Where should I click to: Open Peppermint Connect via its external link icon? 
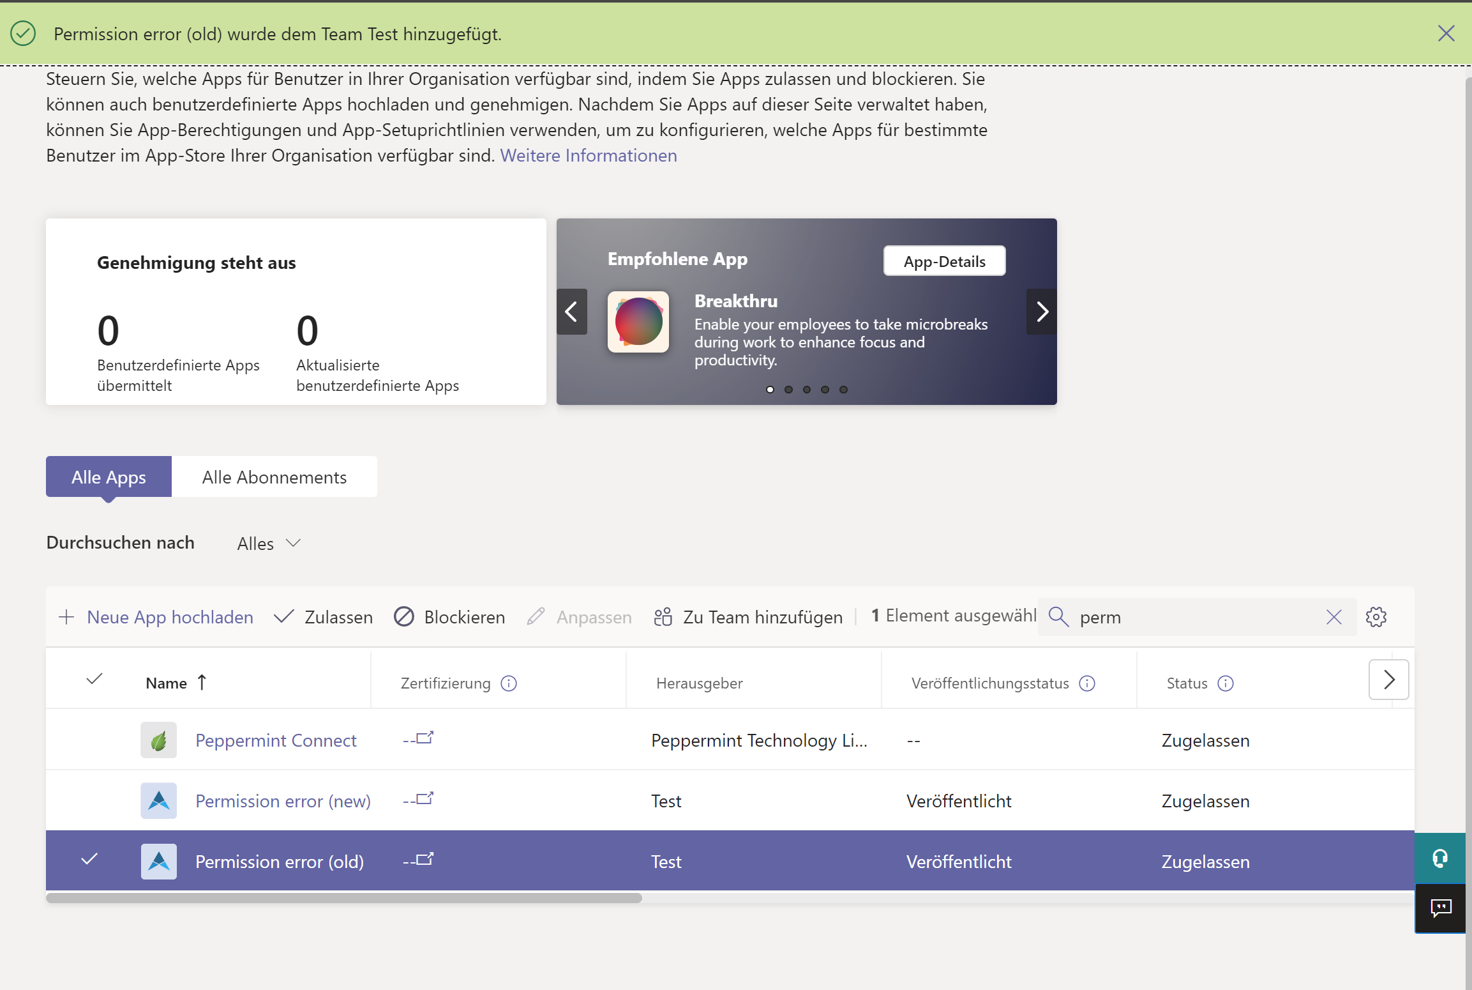(423, 738)
